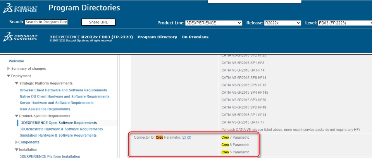This screenshot has width=372, height=158.
Task: Click CATIA V5-6R2015 SP1 HF14 text
Action: [244, 115]
